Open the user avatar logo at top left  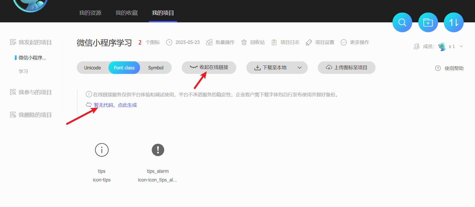tap(31, 5)
